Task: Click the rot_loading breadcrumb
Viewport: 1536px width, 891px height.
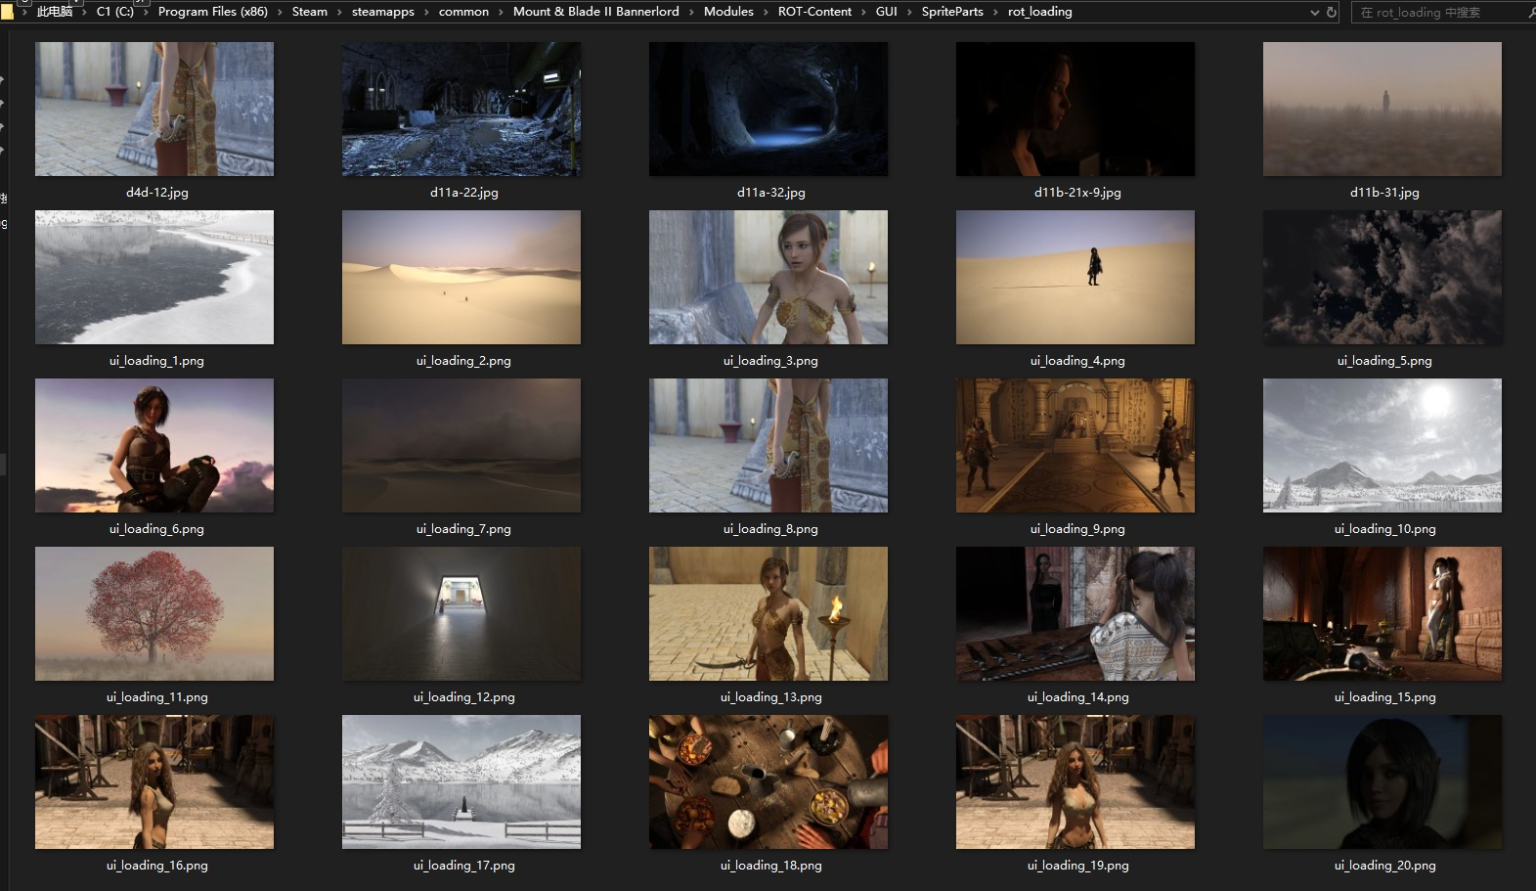Action: point(1039,12)
